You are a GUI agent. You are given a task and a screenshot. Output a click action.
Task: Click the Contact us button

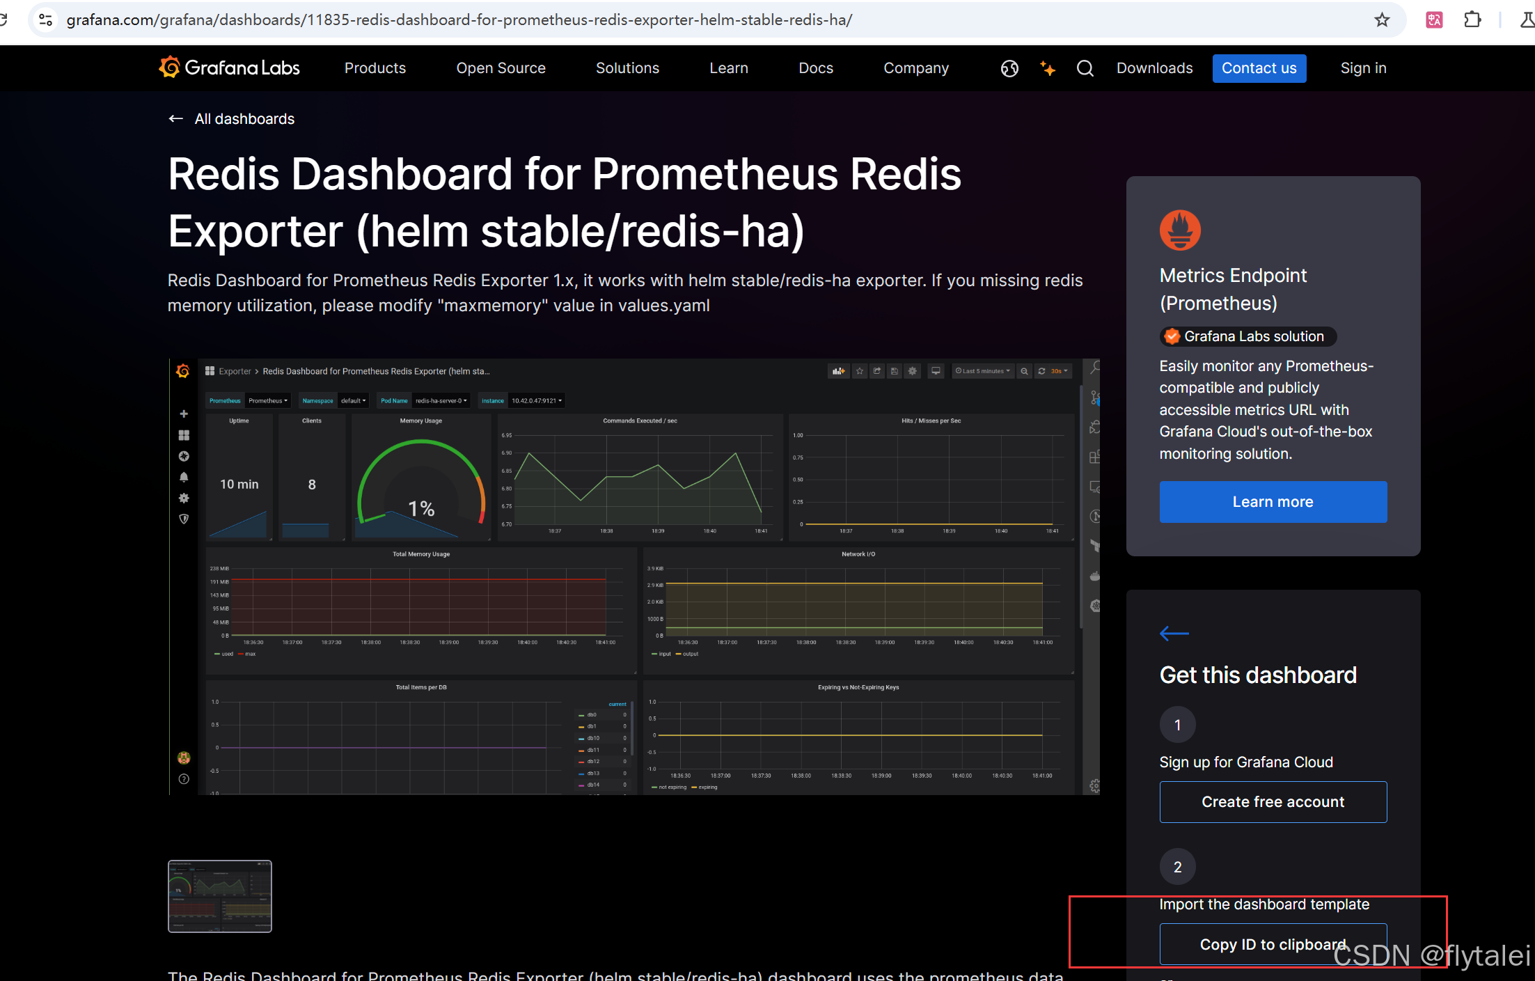[x=1259, y=68]
